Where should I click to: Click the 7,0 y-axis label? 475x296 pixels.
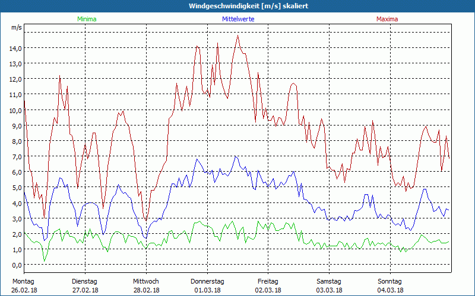17,157
